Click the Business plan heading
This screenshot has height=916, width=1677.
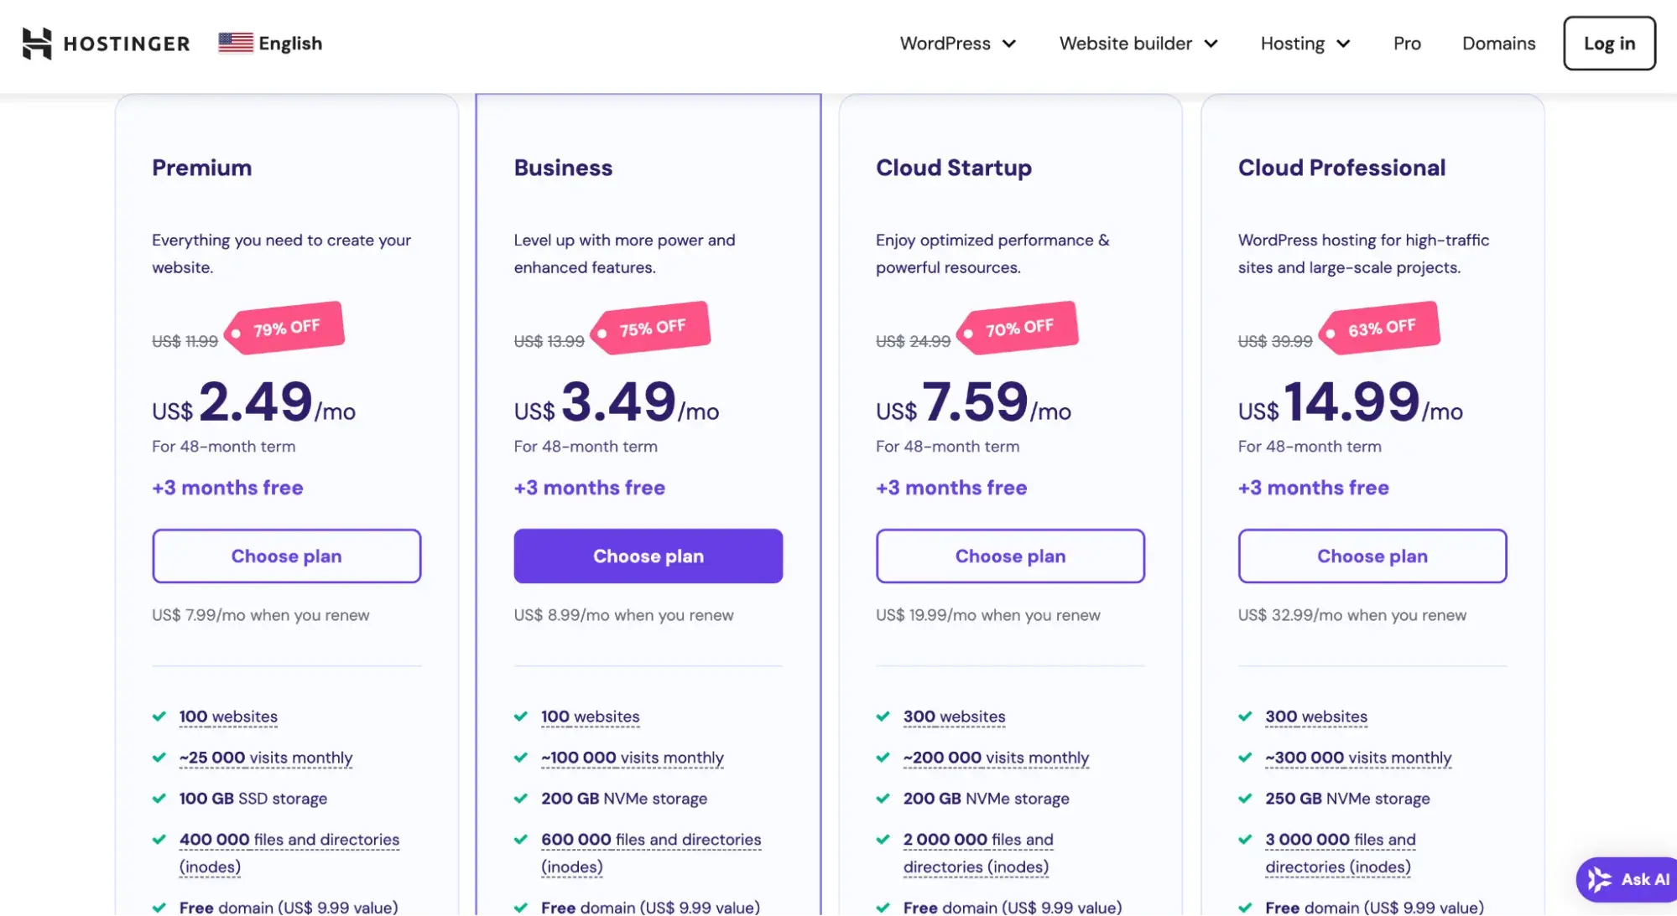[x=563, y=168]
